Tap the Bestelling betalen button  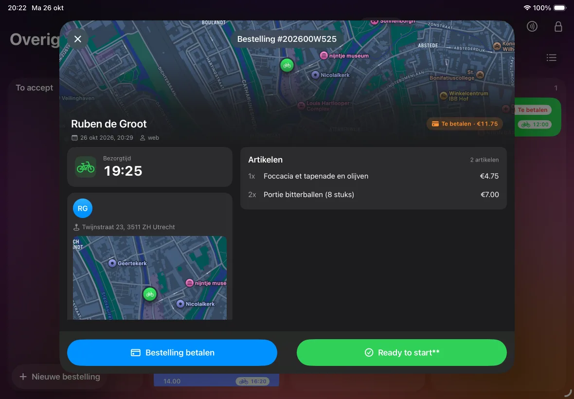(x=172, y=352)
